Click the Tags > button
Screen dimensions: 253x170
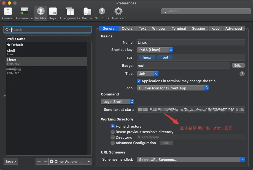point(11,161)
